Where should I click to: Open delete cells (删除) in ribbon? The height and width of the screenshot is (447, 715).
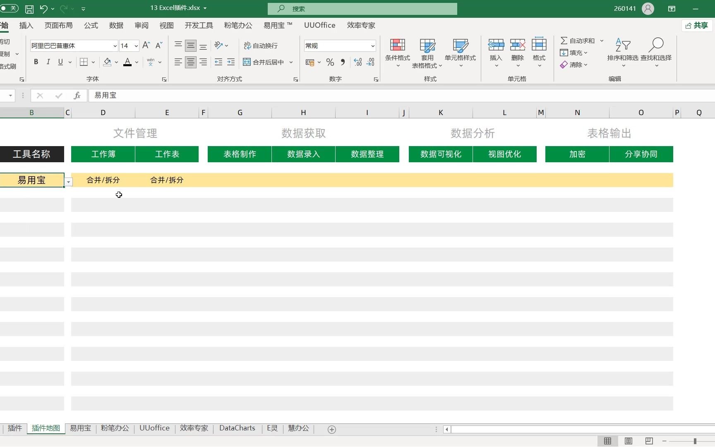coord(518,53)
